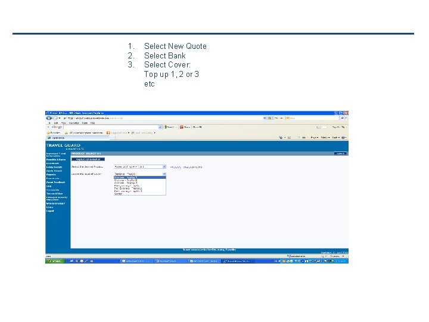Image resolution: width=429 pixels, height=322 pixels.
Task: Click the Travel Guard Chartis logo
Action: [65, 147]
